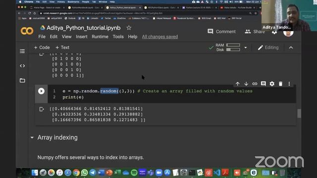
Task: Switch to the Aditya_Python_tutorial.ipynb browser tab
Action: 123,8
